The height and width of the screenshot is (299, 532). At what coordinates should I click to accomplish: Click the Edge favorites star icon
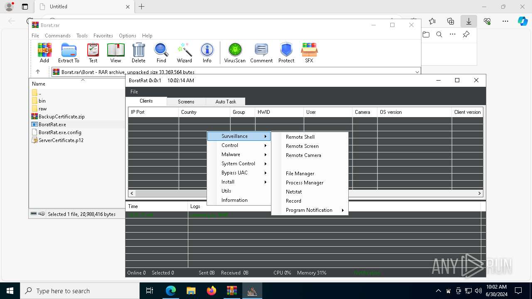click(432, 21)
